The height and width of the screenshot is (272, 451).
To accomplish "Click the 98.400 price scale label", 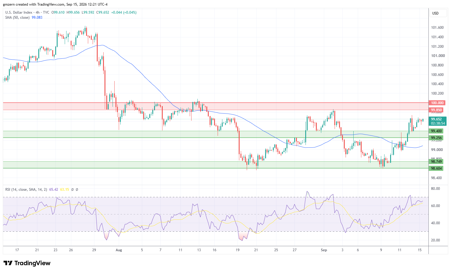I will click(x=436, y=178).
